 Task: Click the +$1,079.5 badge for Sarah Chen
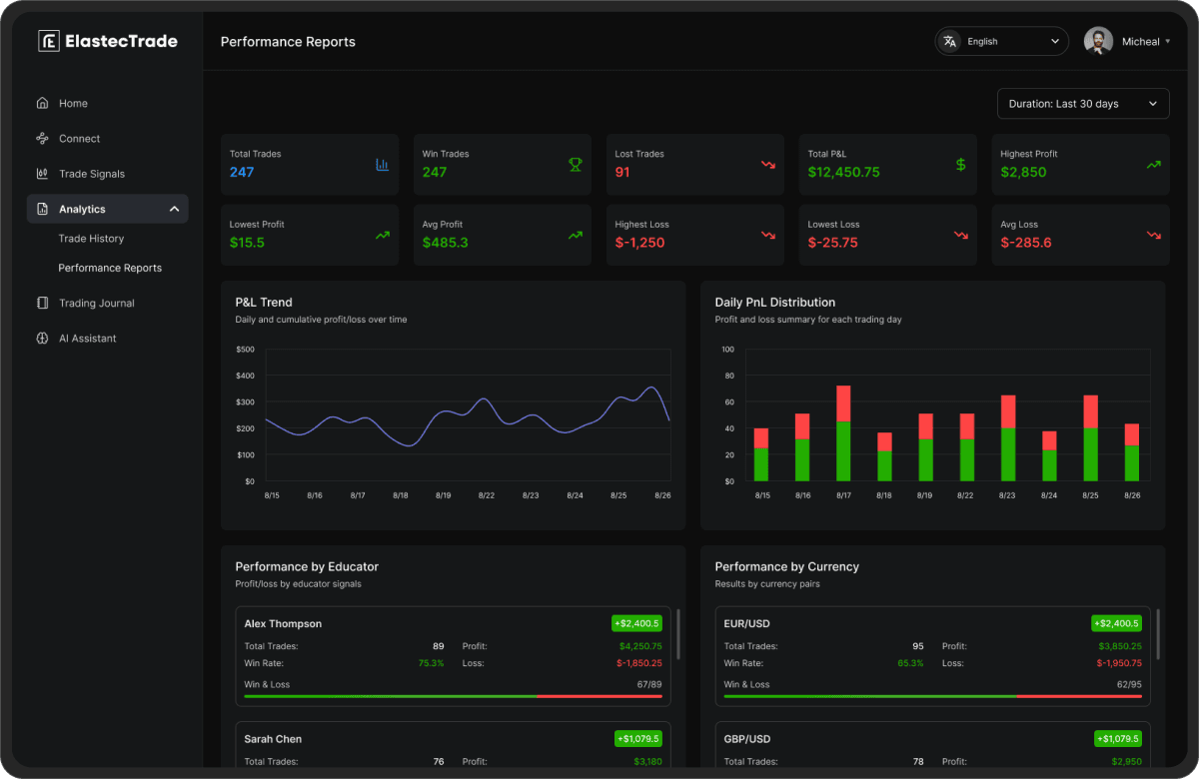point(638,738)
